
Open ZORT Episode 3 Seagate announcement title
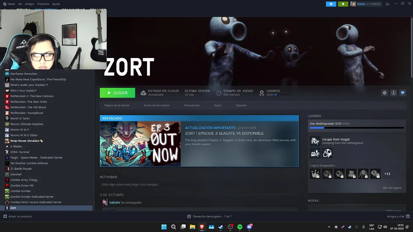pos(224,133)
